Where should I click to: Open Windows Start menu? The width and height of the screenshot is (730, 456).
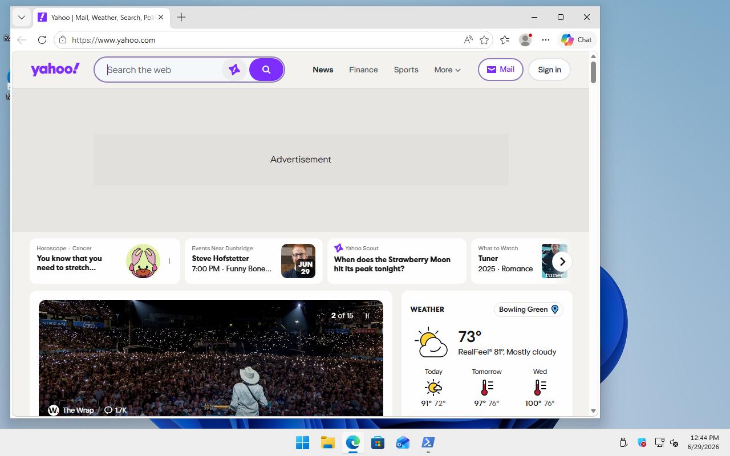pos(302,442)
